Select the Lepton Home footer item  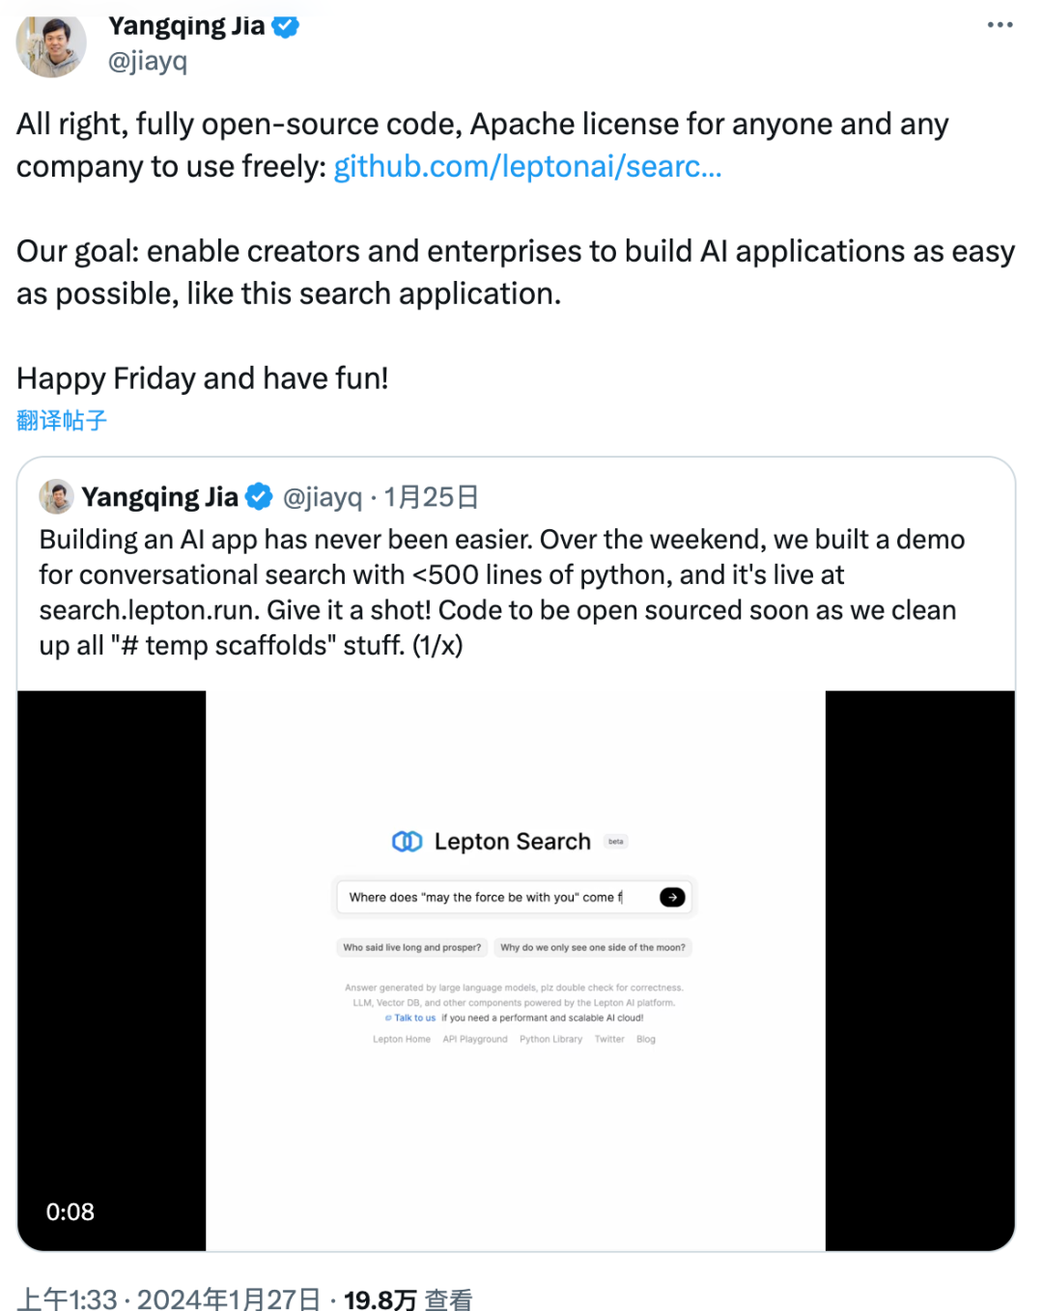click(x=402, y=1039)
